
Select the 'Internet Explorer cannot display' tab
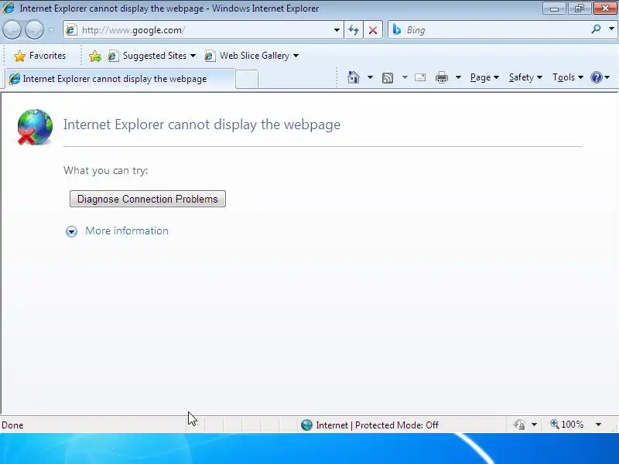pos(120,79)
